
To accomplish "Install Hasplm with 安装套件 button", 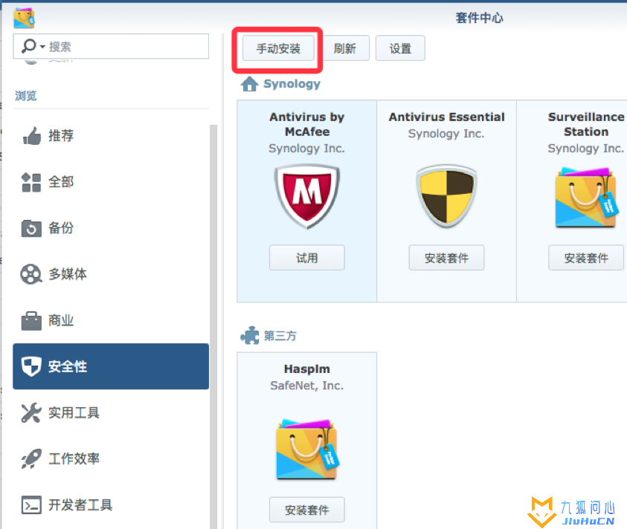I will click(x=307, y=510).
